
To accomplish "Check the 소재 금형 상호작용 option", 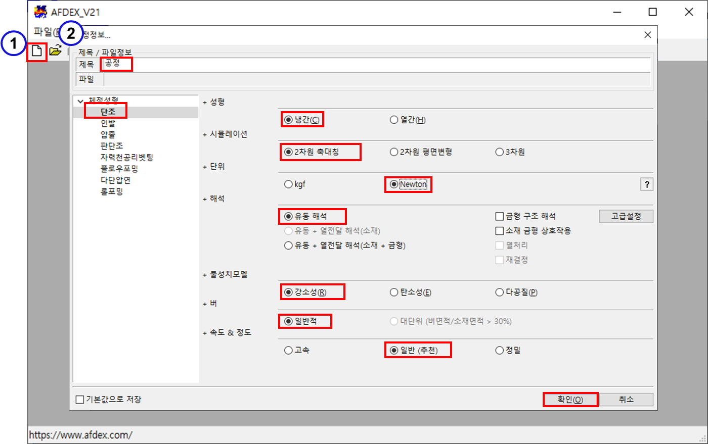I will [500, 231].
